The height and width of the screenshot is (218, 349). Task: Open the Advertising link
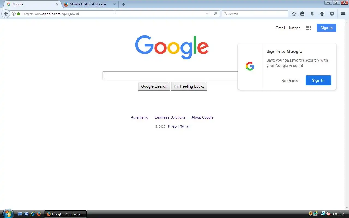139,117
